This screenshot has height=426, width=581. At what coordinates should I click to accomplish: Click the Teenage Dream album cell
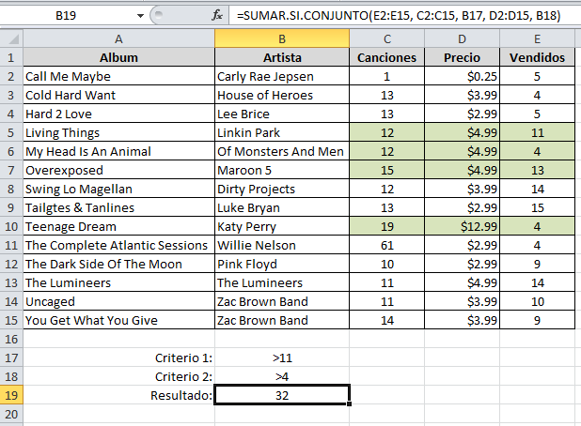(x=118, y=226)
